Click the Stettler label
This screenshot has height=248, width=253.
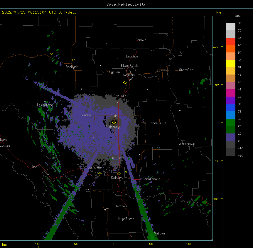point(186,70)
